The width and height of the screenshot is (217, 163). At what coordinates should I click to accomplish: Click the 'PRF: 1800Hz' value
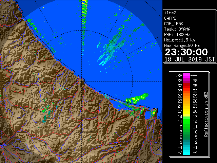click(177, 35)
